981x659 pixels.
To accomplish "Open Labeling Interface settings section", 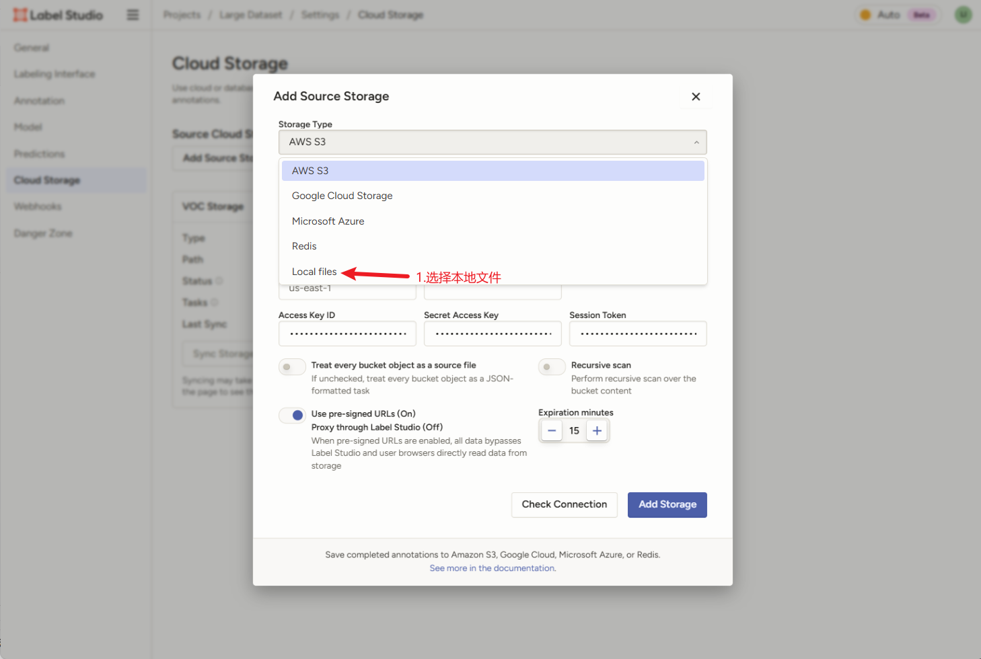I will [76, 74].
